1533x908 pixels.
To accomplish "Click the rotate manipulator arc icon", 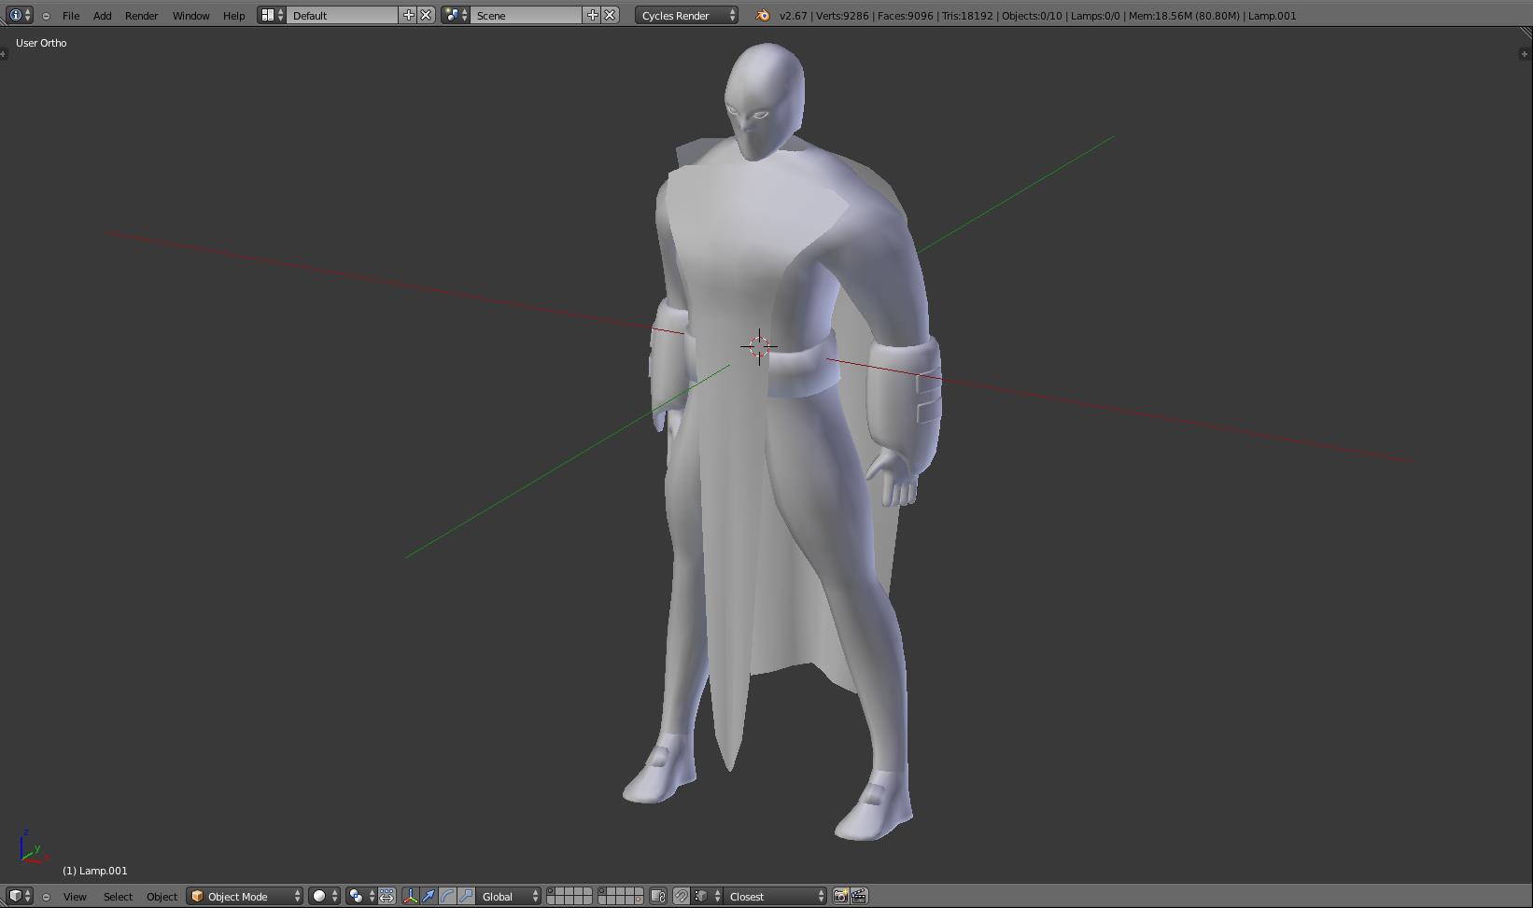I will [447, 896].
